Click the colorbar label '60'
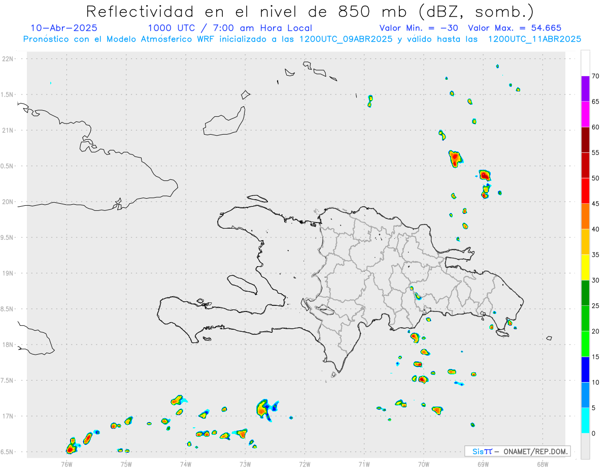 [595, 127]
